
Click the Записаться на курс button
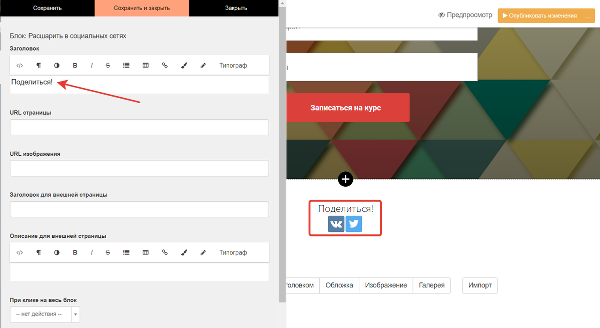point(348,108)
